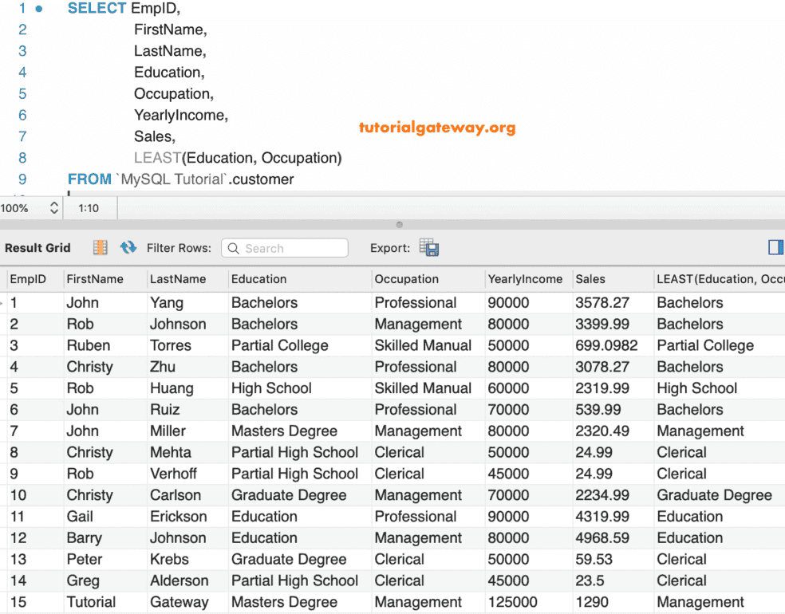Click the magnifier icon in search box

pyautogui.click(x=233, y=248)
